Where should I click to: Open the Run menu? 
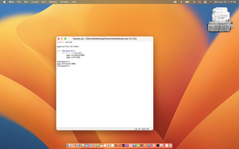coord(44,2)
